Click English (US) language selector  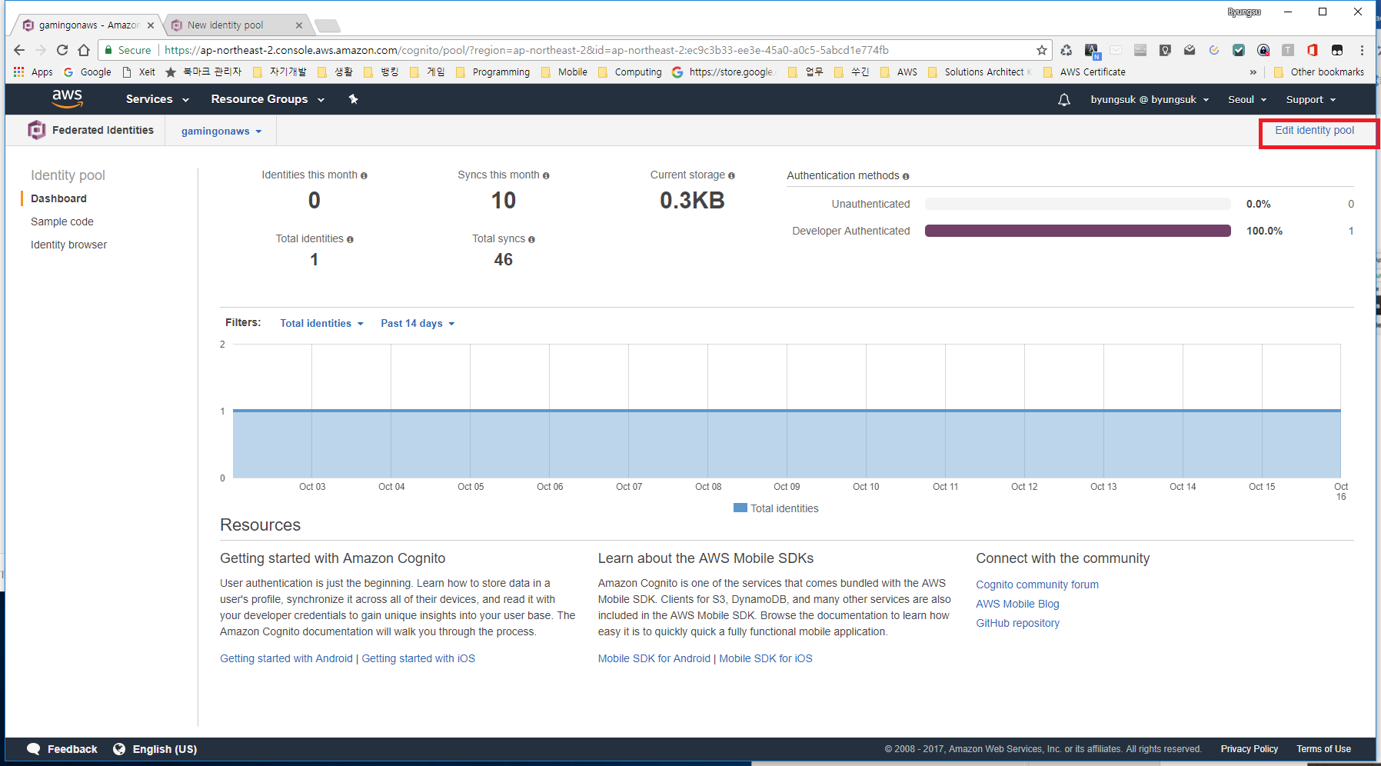point(165,749)
